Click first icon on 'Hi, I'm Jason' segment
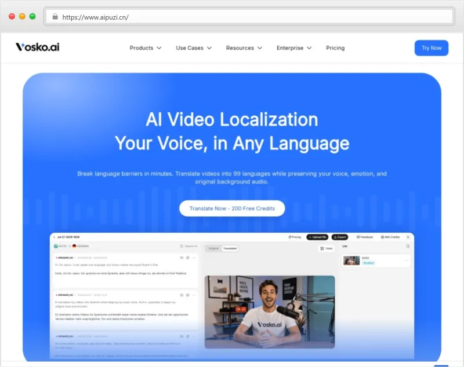Image resolution: width=464 pixels, height=367 pixels. point(182,258)
